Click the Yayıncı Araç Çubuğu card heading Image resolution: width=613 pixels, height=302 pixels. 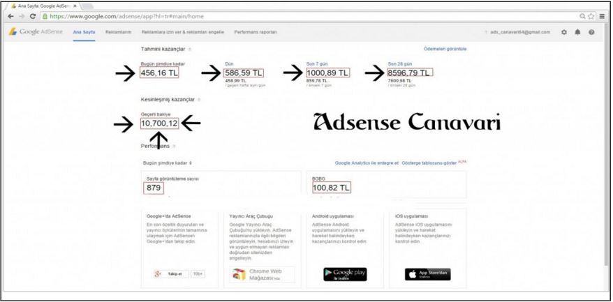251,216
